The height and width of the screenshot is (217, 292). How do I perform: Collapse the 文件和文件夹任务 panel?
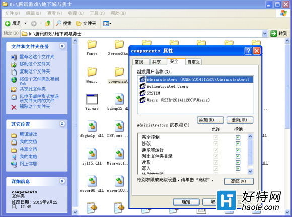click(62, 46)
